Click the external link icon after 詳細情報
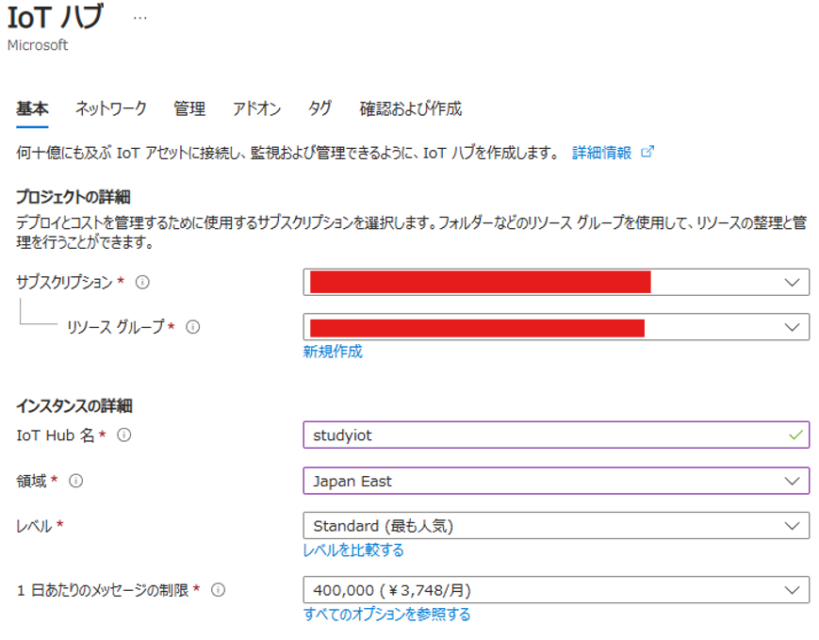819x640 pixels. coord(647,152)
